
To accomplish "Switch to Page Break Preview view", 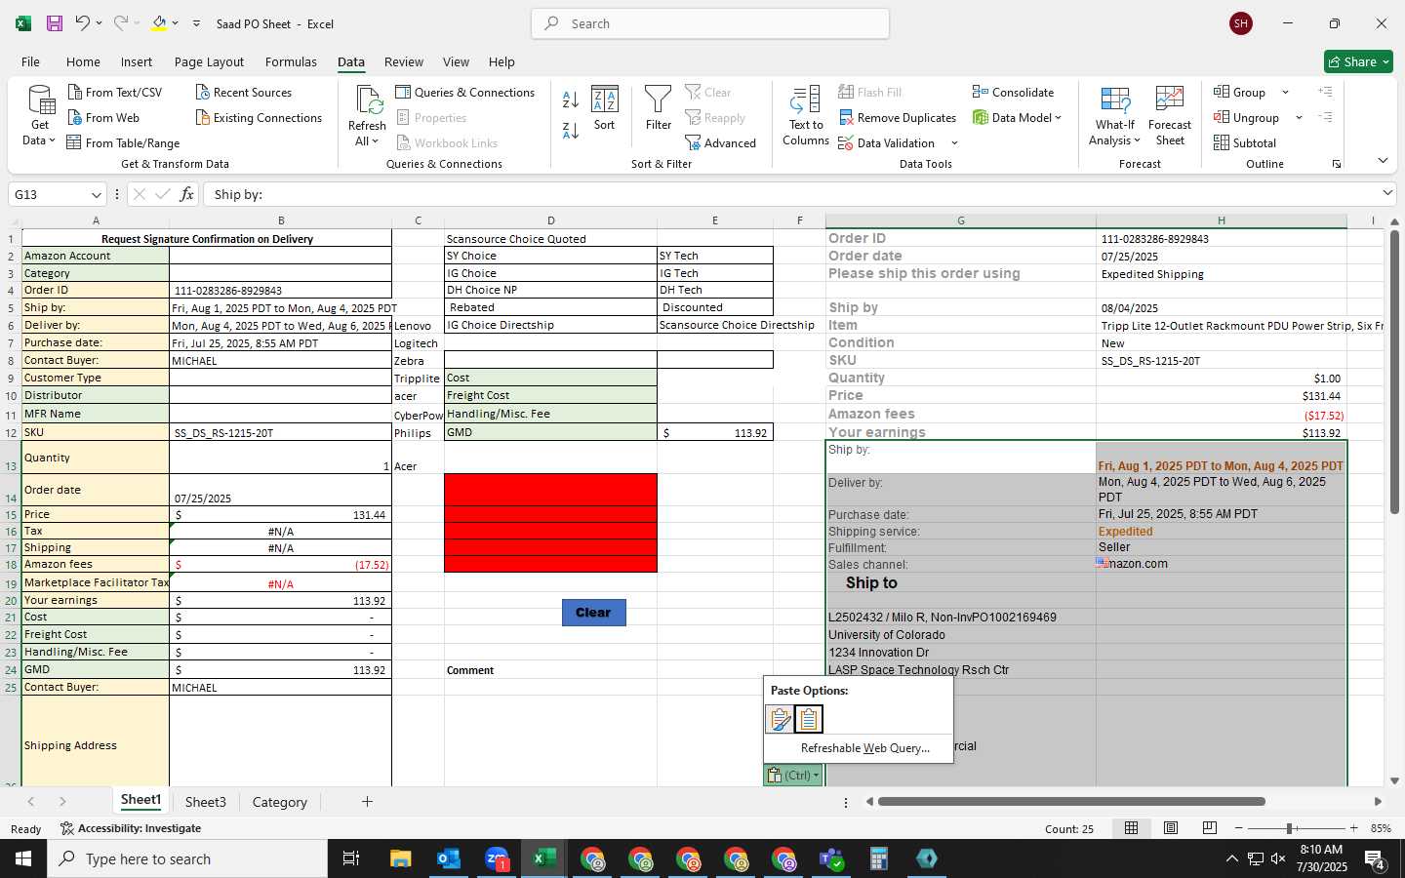I will click(1210, 828).
